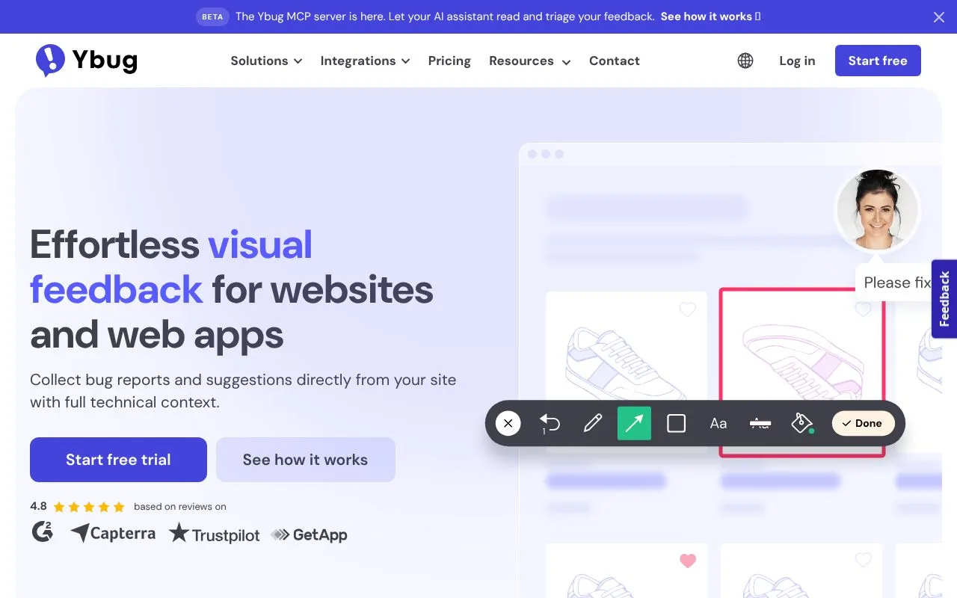The height and width of the screenshot is (598, 957).
Task: Click the Capterra logo
Action: click(x=113, y=533)
